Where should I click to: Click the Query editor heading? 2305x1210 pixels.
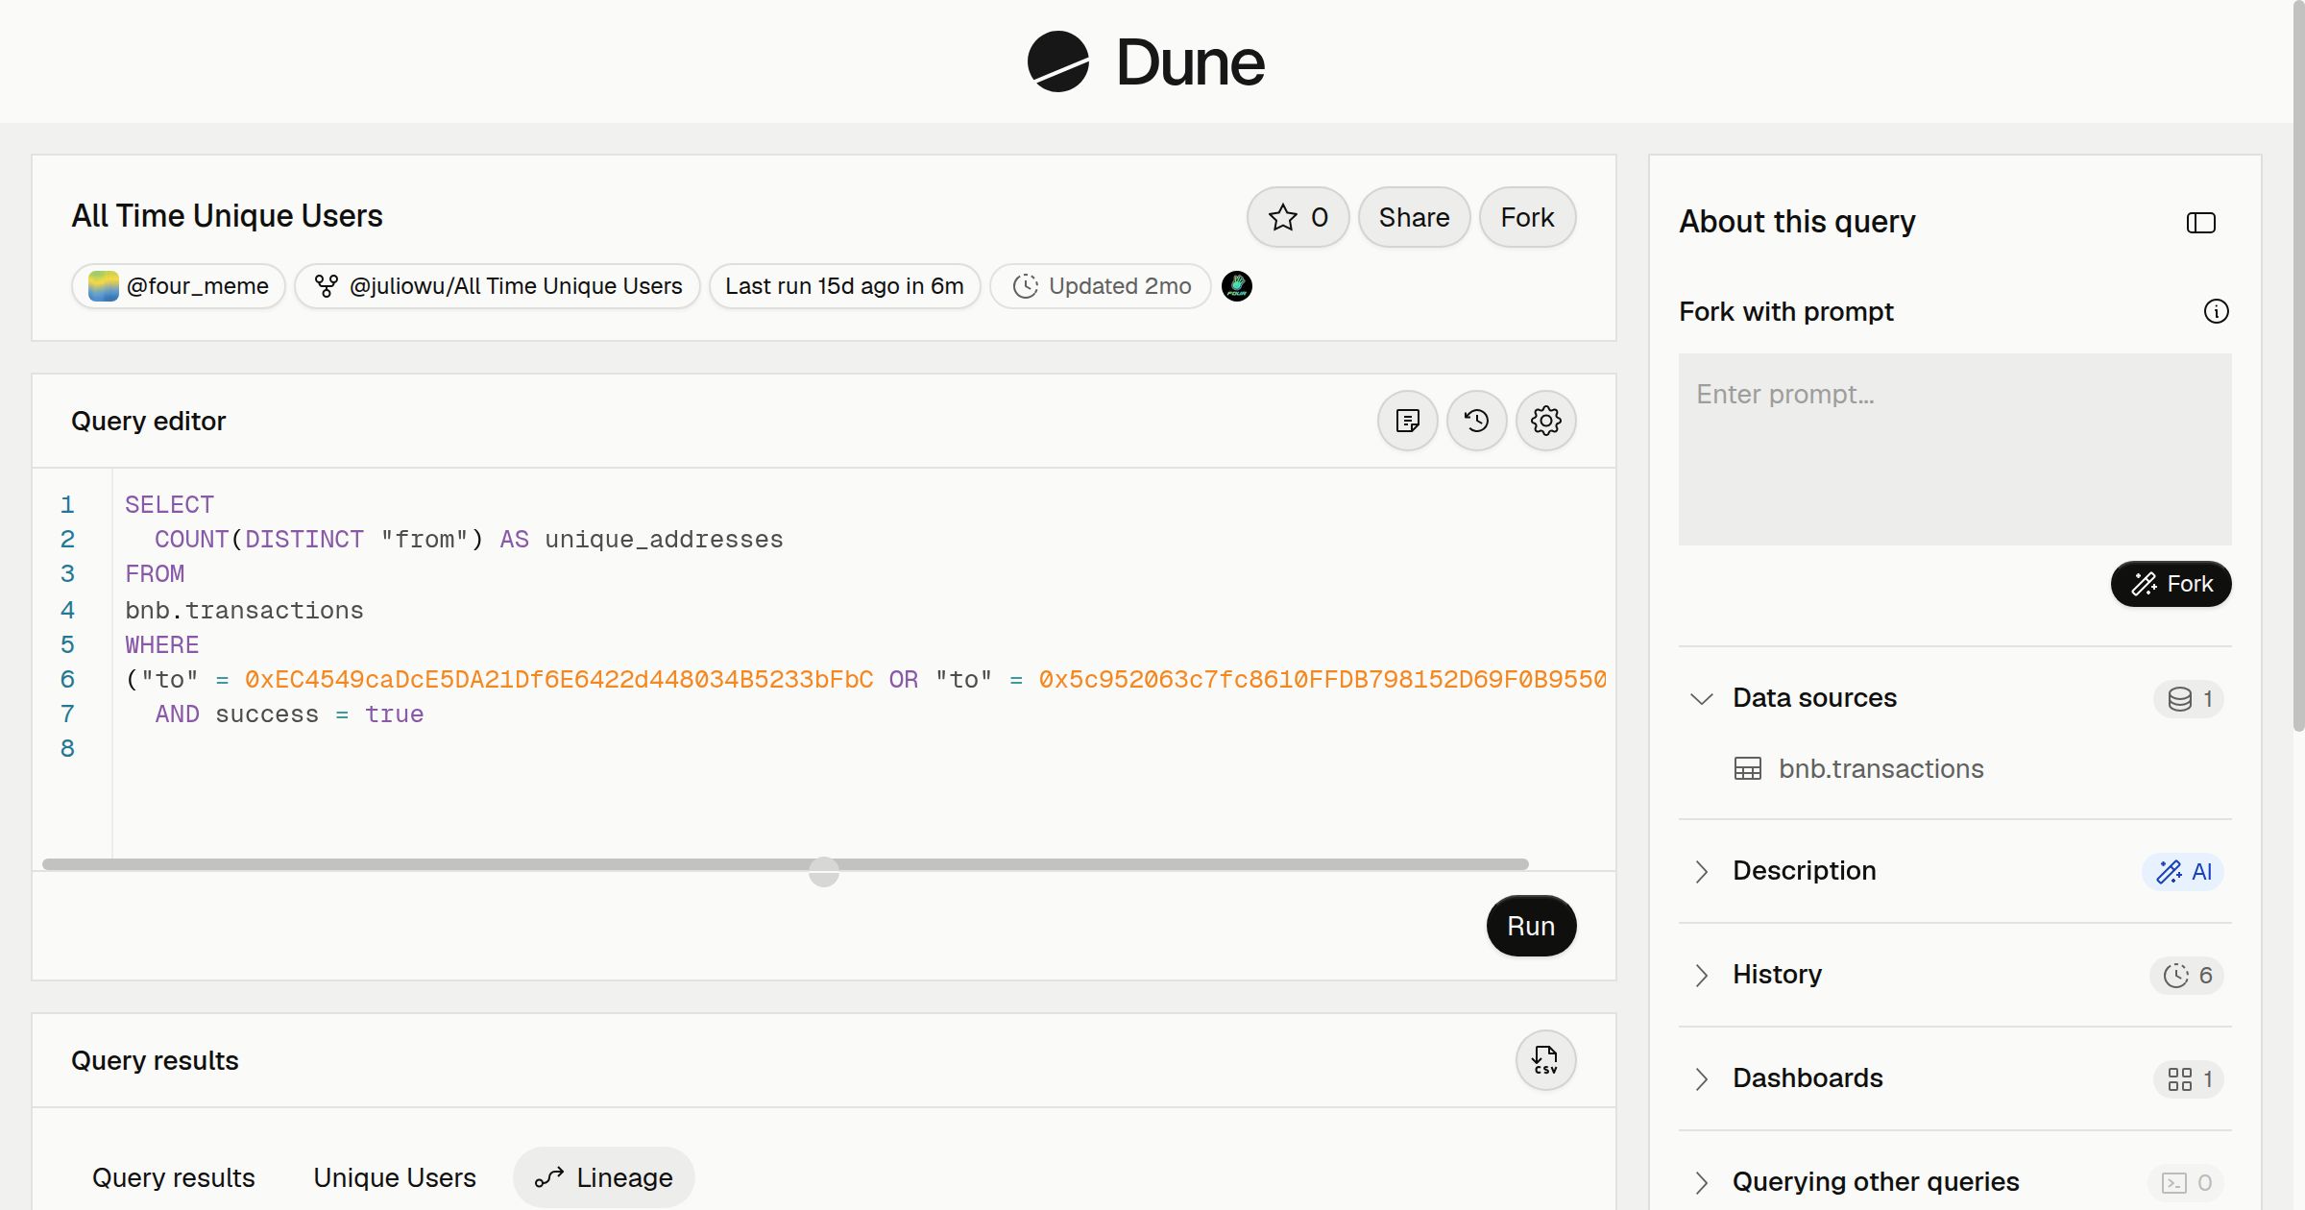click(149, 421)
